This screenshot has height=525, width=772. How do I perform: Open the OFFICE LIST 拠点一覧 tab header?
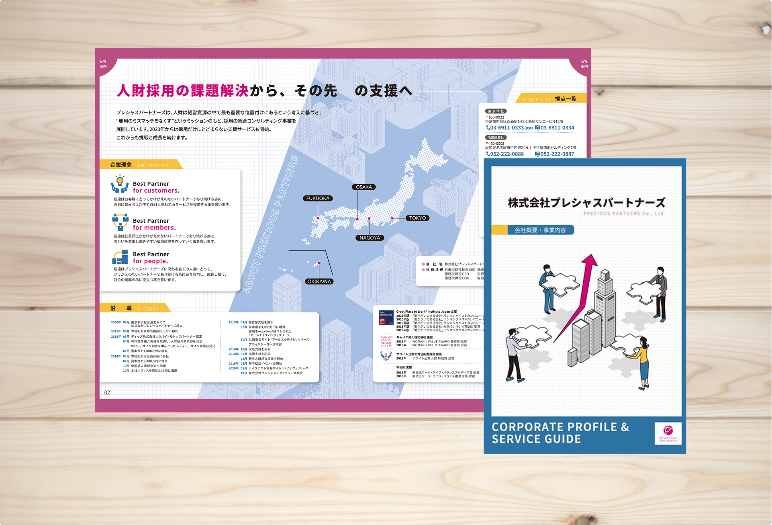pyautogui.click(x=549, y=99)
